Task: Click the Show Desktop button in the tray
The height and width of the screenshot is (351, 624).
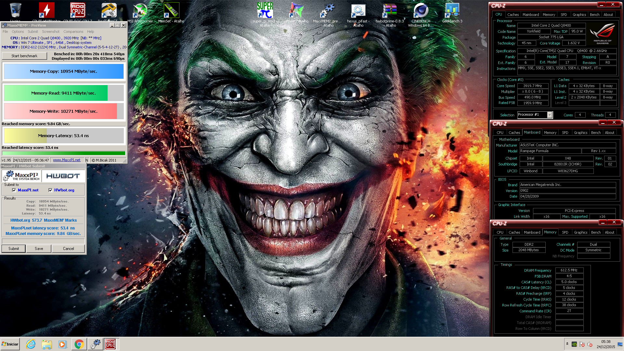Action: pyautogui.click(x=620, y=344)
